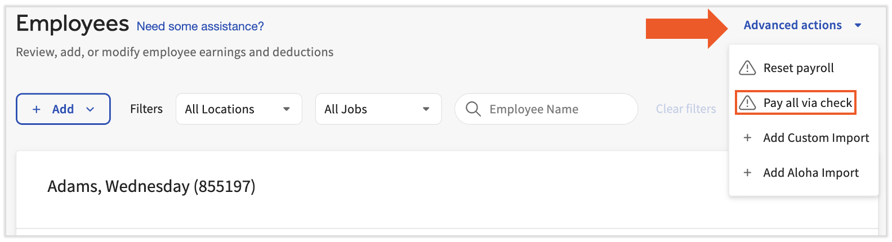
Task: Open the All Locations dropdown
Action: (x=239, y=109)
